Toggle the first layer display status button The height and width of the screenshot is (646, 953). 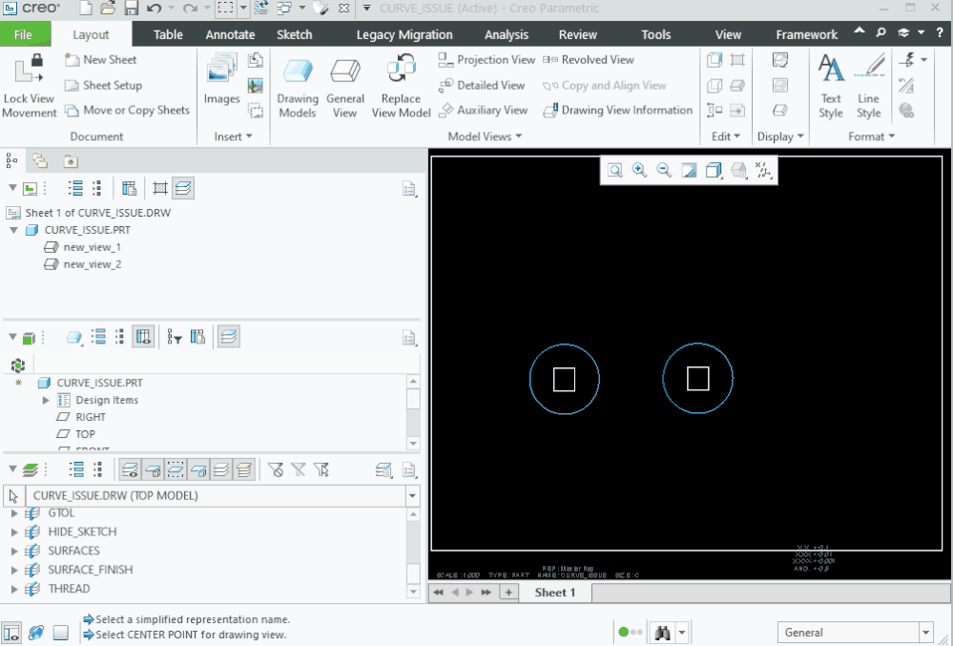(x=130, y=469)
